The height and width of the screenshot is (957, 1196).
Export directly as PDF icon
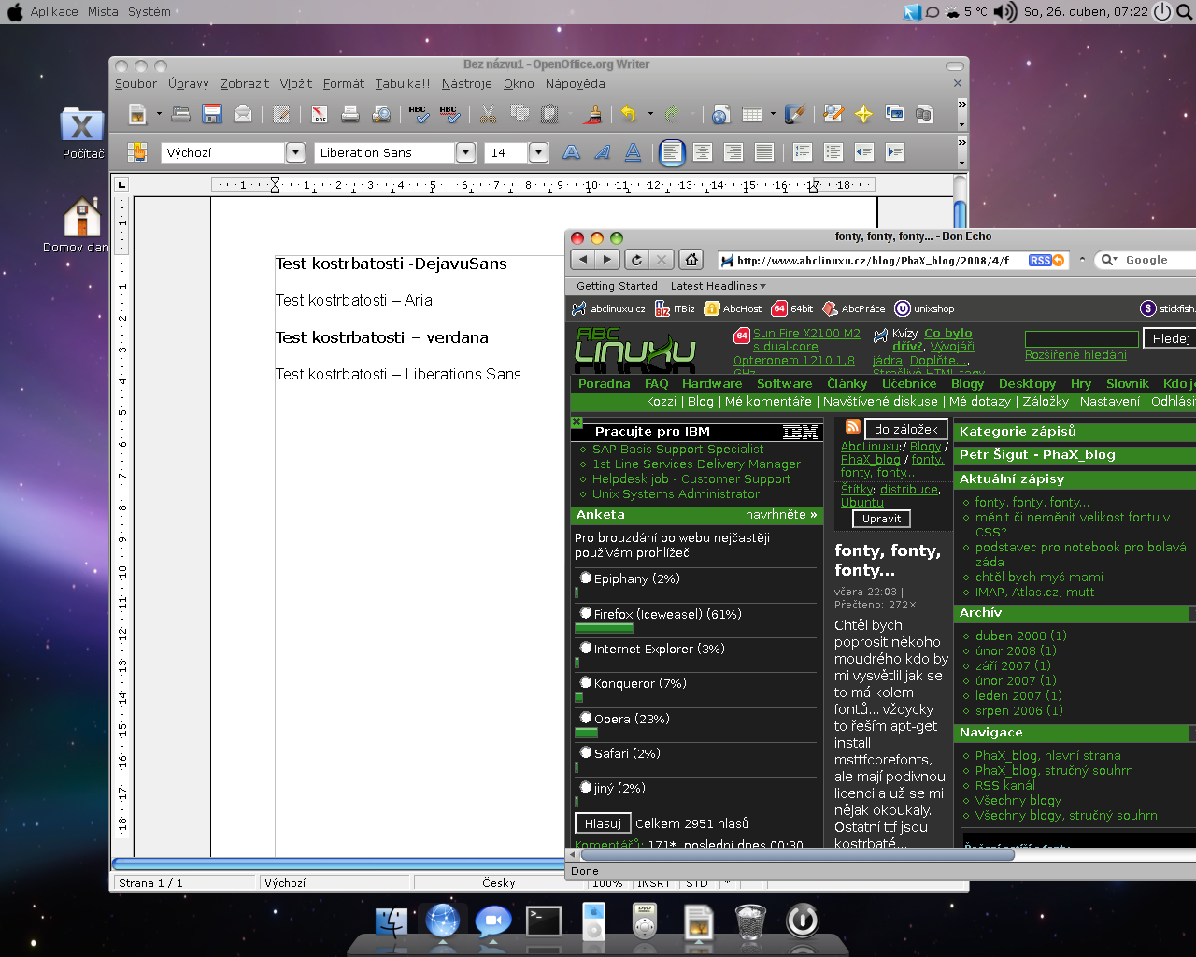[x=320, y=114]
